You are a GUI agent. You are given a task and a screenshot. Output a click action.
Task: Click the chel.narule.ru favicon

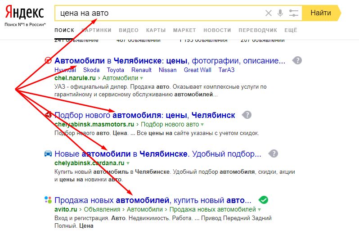(x=48, y=60)
